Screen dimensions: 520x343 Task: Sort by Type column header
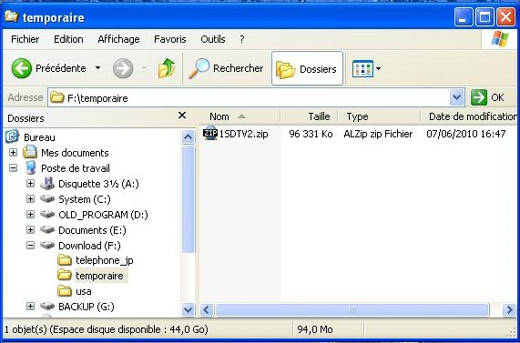pos(379,116)
